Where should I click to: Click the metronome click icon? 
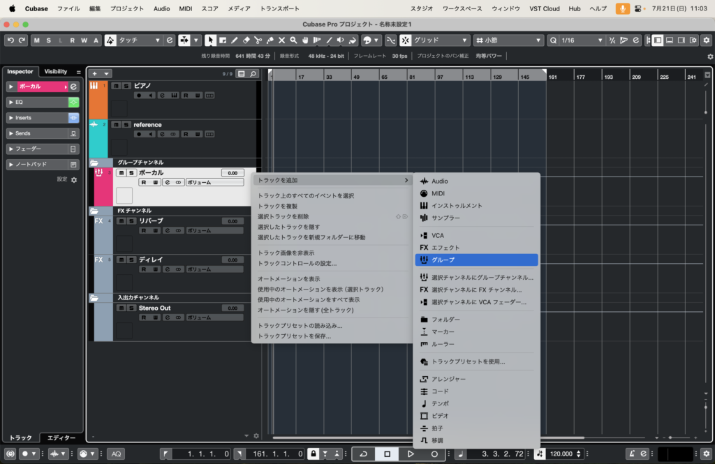(x=631, y=454)
